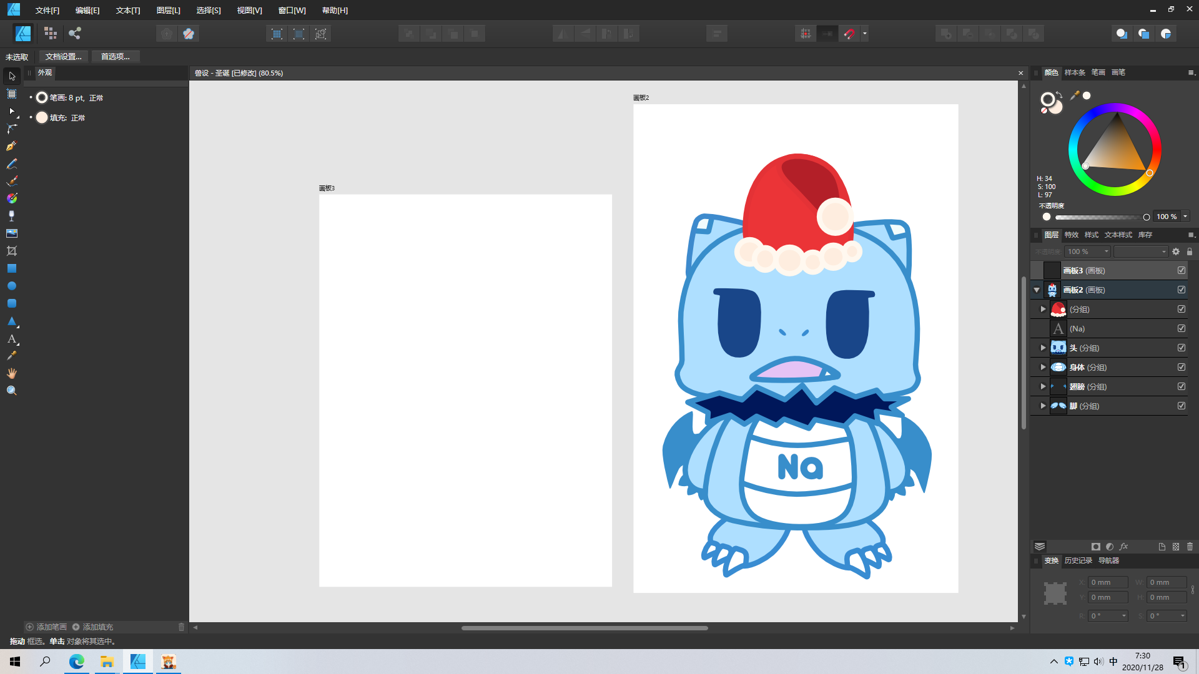Hide the (Na) text layer
1199x674 pixels.
pyautogui.click(x=1182, y=328)
